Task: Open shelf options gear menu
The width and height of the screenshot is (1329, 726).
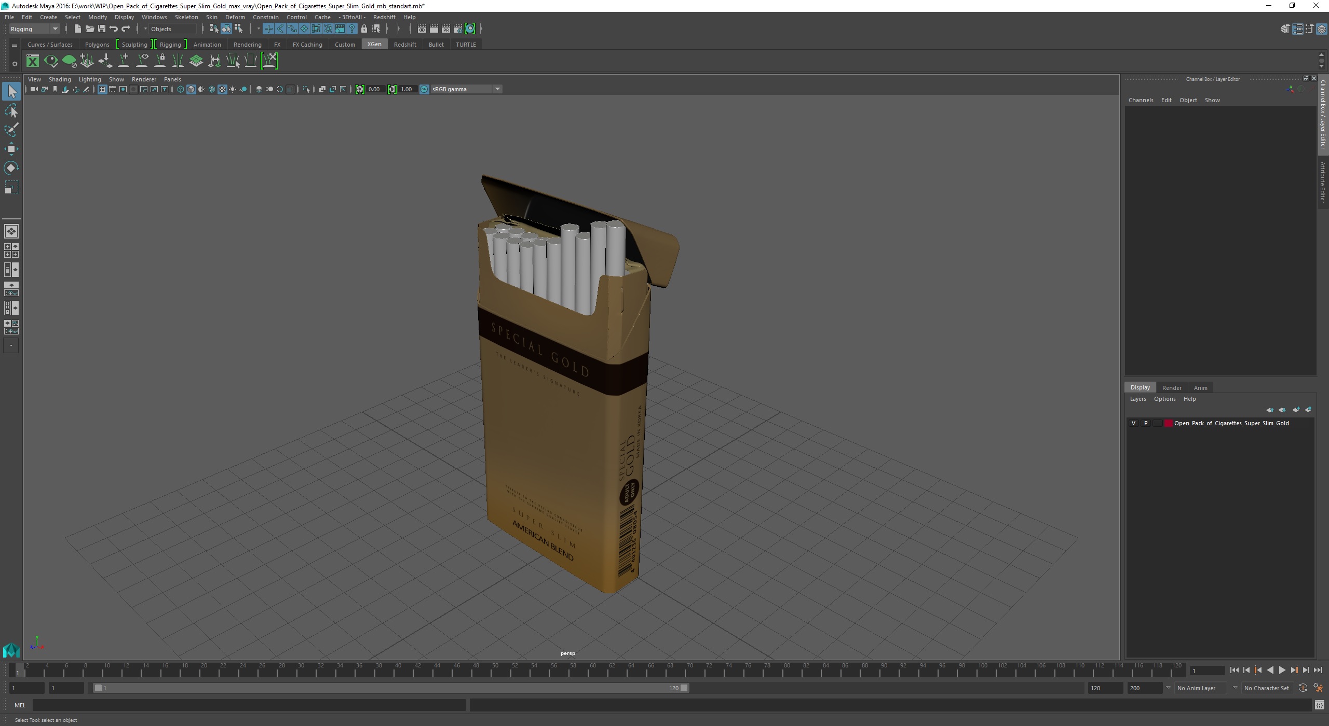Action: pyautogui.click(x=15, y=64)
